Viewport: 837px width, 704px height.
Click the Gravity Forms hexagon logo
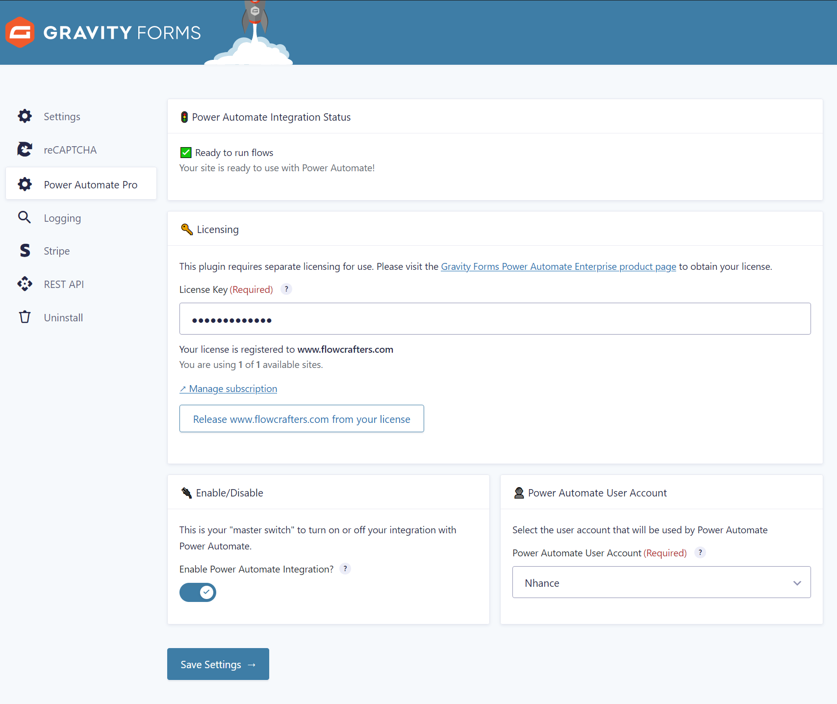[20, 32]
